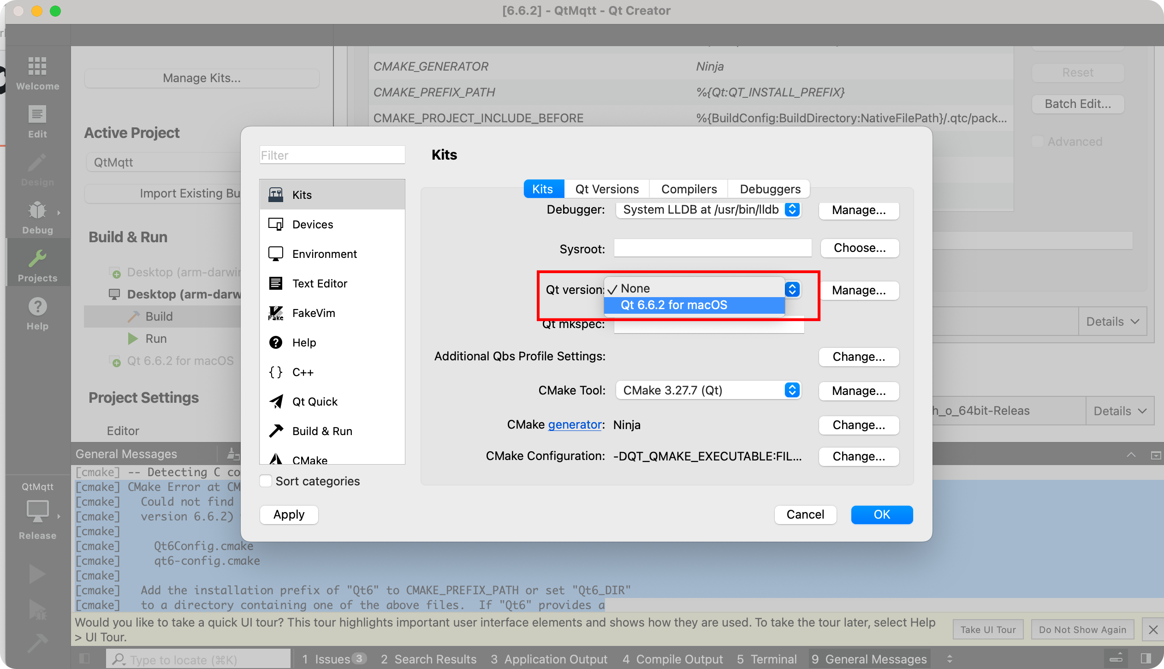Click the OK button to confirm
The width and height of the screenshot is (1164, 669).
tap(880, 514)
